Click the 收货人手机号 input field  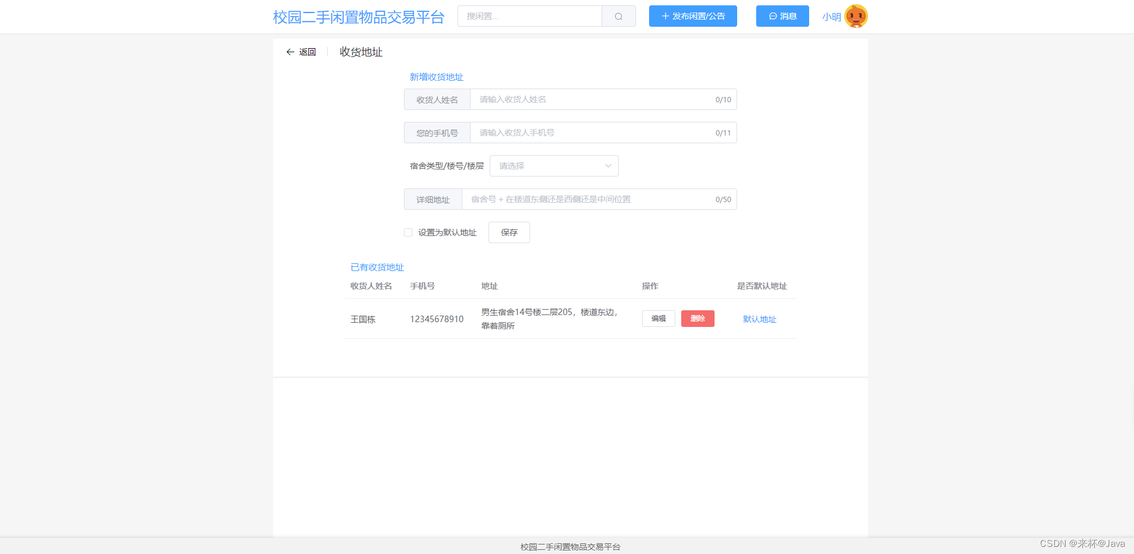click(603, 133)
